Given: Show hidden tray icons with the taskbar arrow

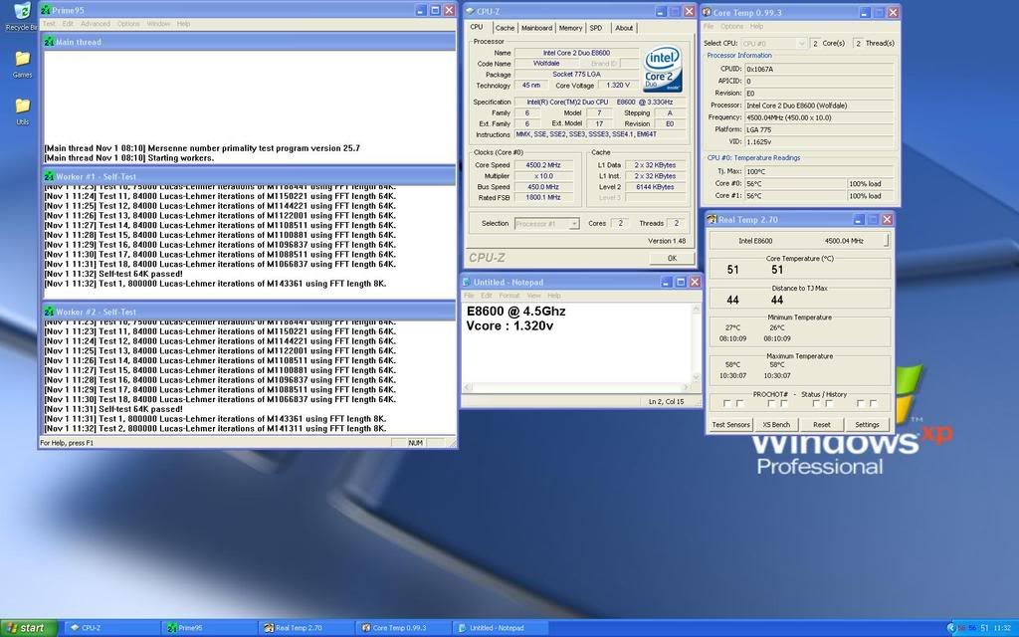Looking at the screenshot, I should pyautogui.click(x=951, y=628).
